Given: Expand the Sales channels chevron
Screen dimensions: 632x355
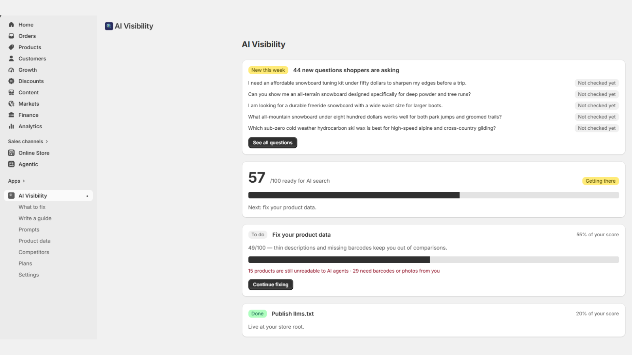Looking at the screenshot, I should (47, 142).
